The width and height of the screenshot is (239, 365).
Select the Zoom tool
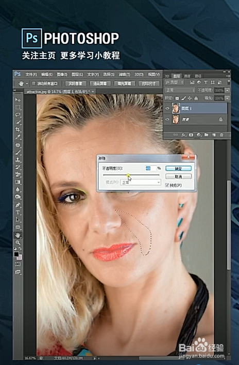coord(18,242)
